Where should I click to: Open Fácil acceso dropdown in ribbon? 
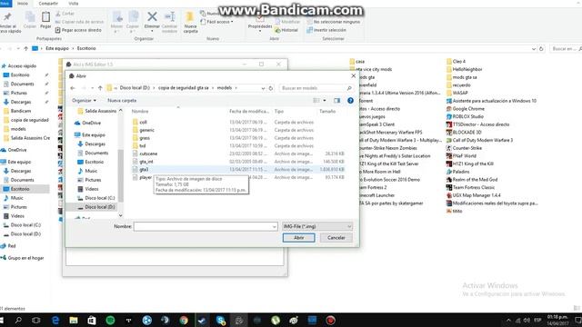216,22
